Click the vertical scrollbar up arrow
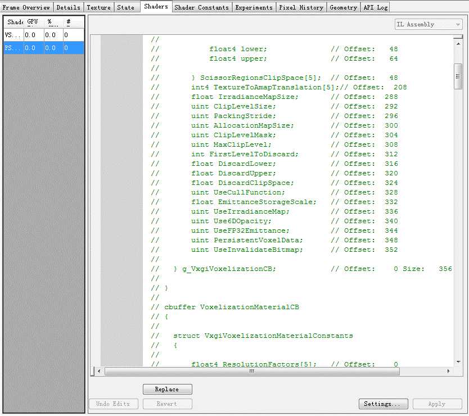Viewport: 469px width, 416px height. pyautogui.click(x=458, y=43)
